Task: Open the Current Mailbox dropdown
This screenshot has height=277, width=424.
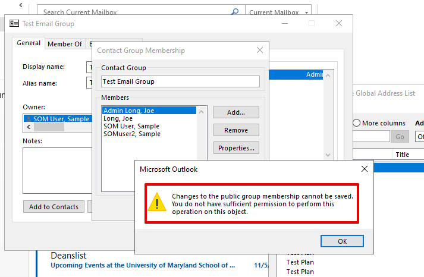Action: pos(279,12)
